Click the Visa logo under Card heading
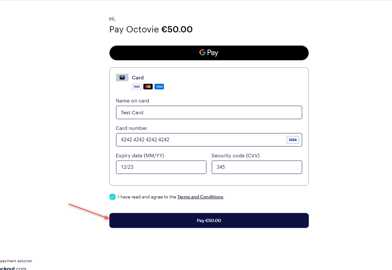The width and height of the screenshot is (392, 270). click(137, 87)
